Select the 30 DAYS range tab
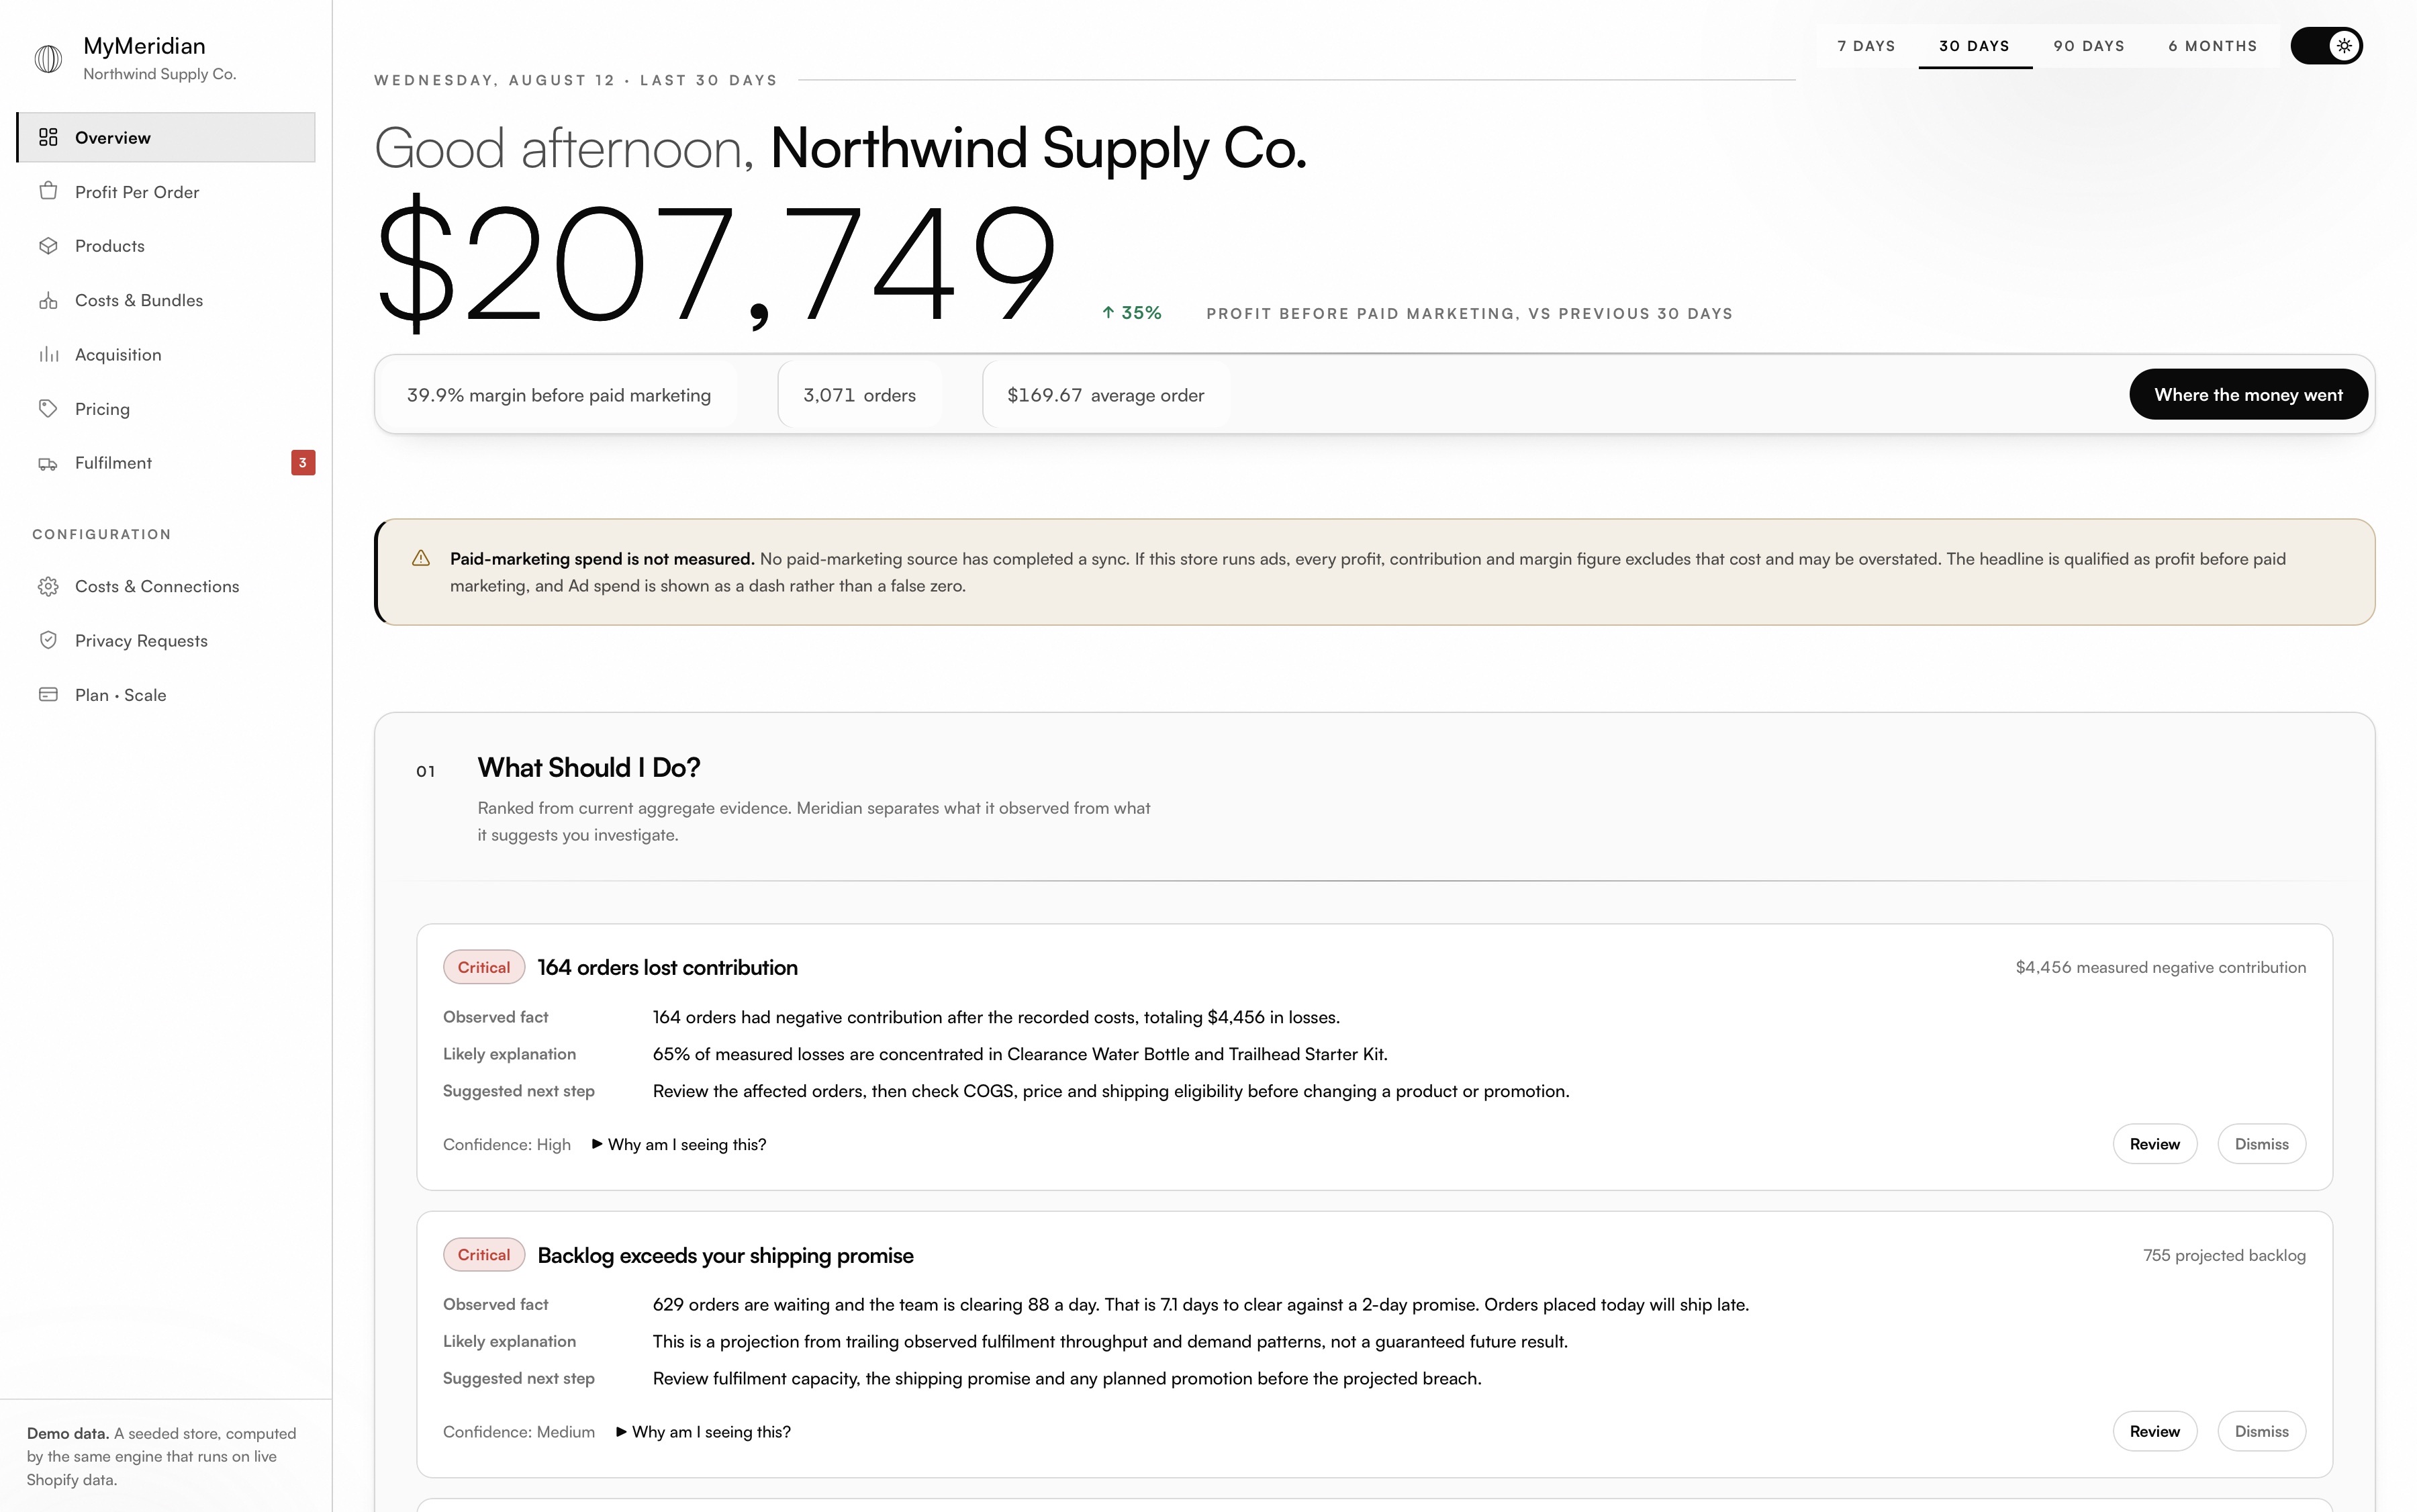Viewport: 2417px width, 1512px height. pos(1974,46)
